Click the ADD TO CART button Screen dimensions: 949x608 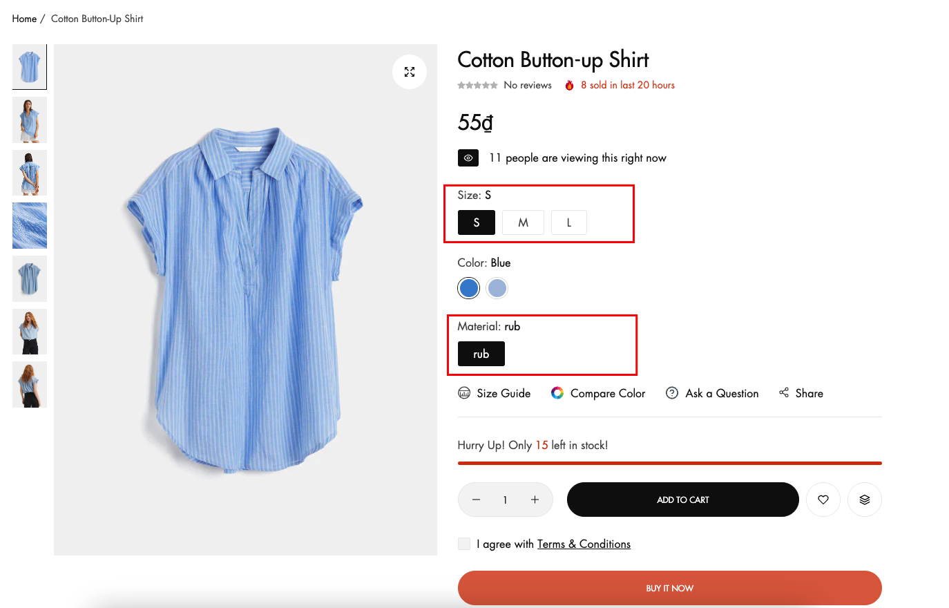pos(682,500)
